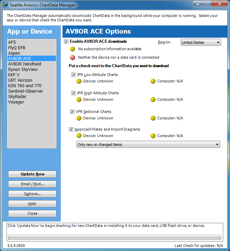This screenshot has height=251, width=230.
Task: Click 'No subscription information available' text
Action: 110,49
